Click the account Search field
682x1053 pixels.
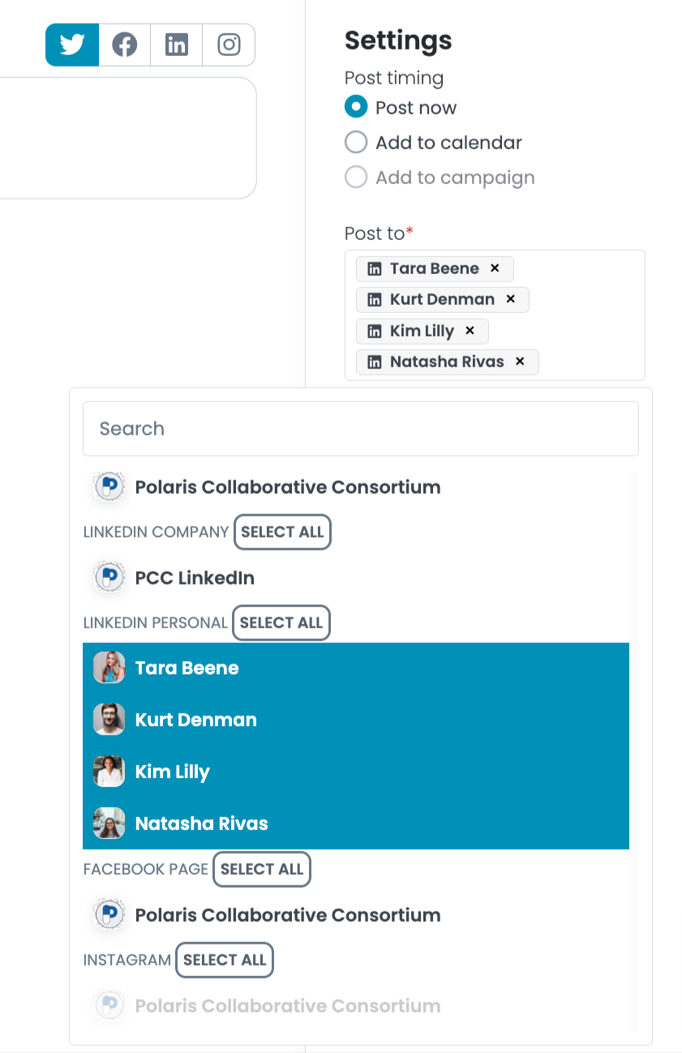click(x=360, y=429)
